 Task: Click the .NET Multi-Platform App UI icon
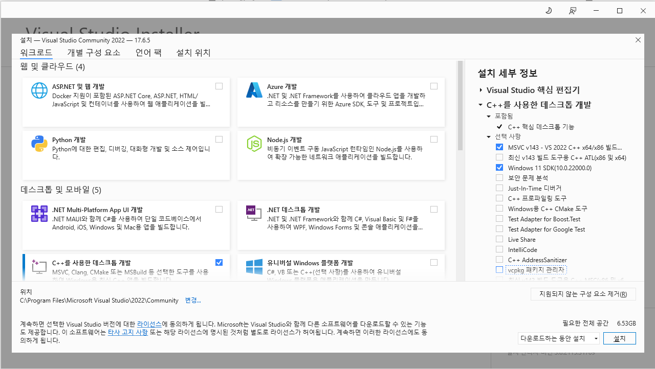[39, 214]
